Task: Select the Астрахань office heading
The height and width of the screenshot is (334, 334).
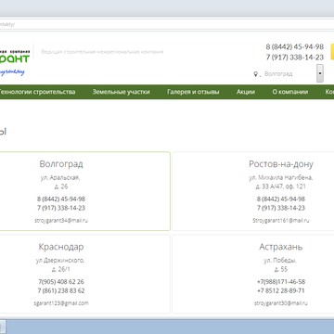Action: pyautogui.click(x=281, y=247)
